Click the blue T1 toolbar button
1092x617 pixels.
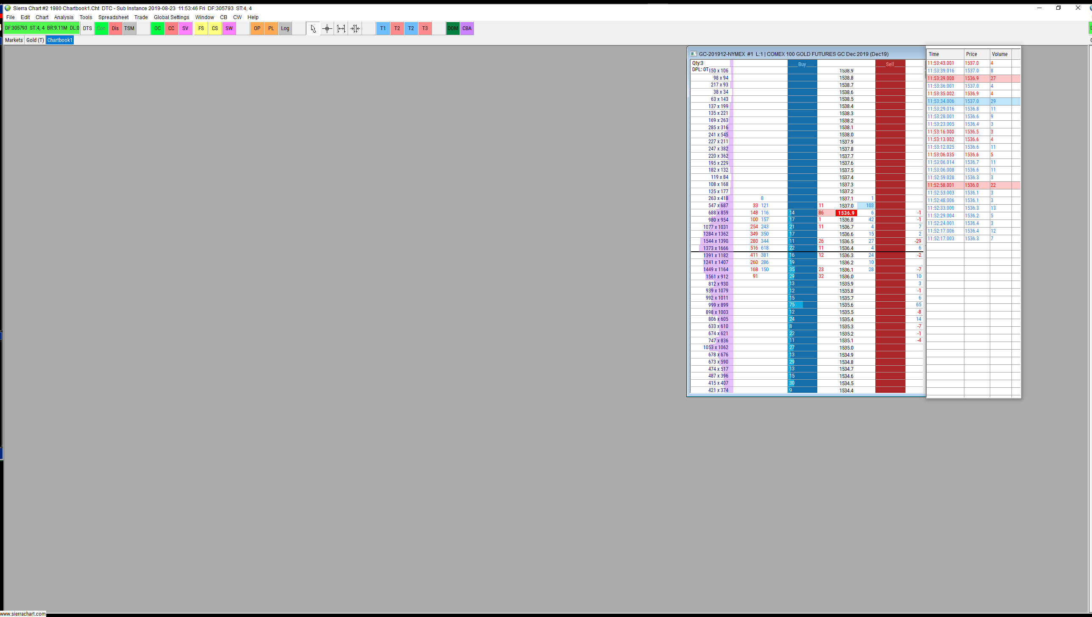383,28
